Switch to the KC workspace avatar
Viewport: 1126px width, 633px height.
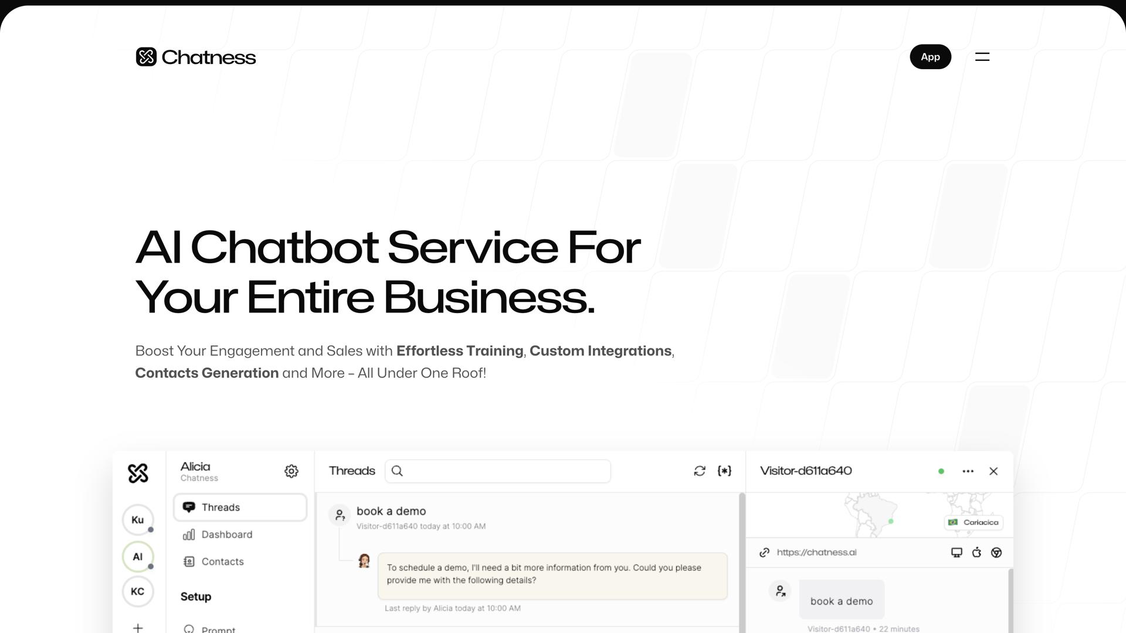point(138,591)
